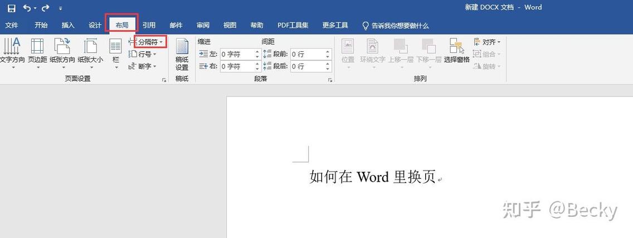Click the lightbulb tell-me icon

click(366, 26)
